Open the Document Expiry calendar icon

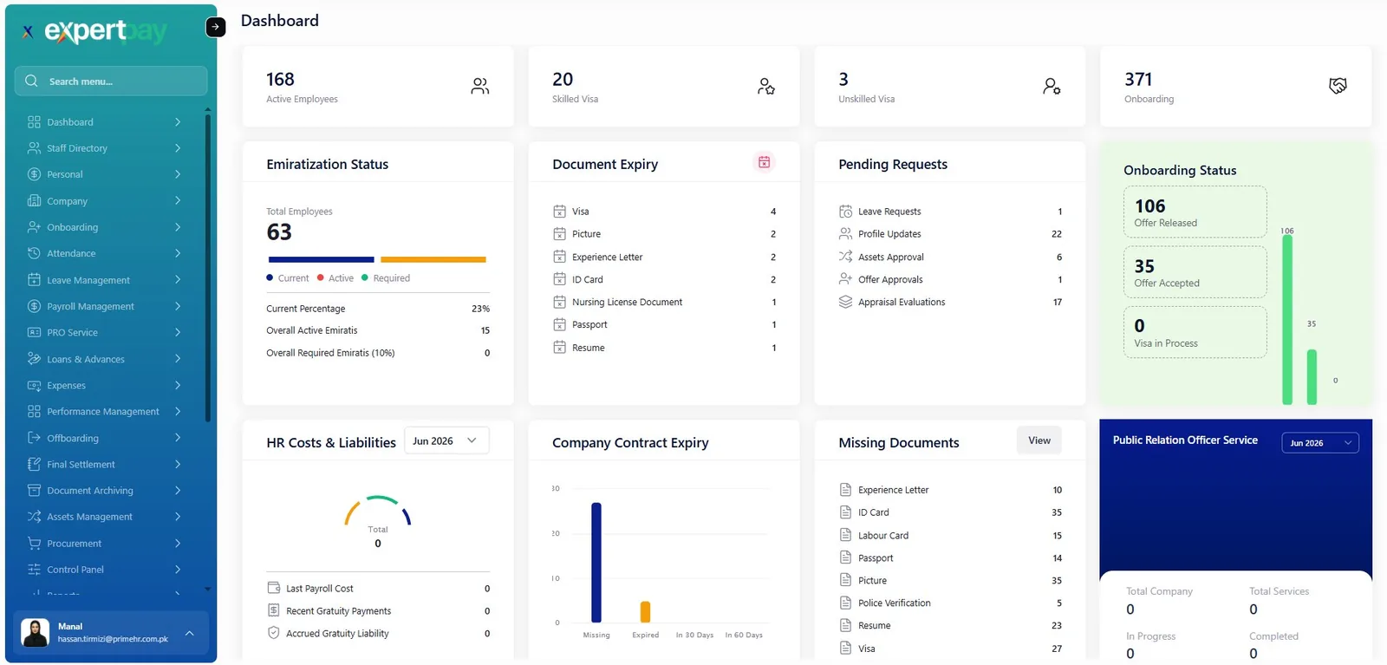pos(764,162)
